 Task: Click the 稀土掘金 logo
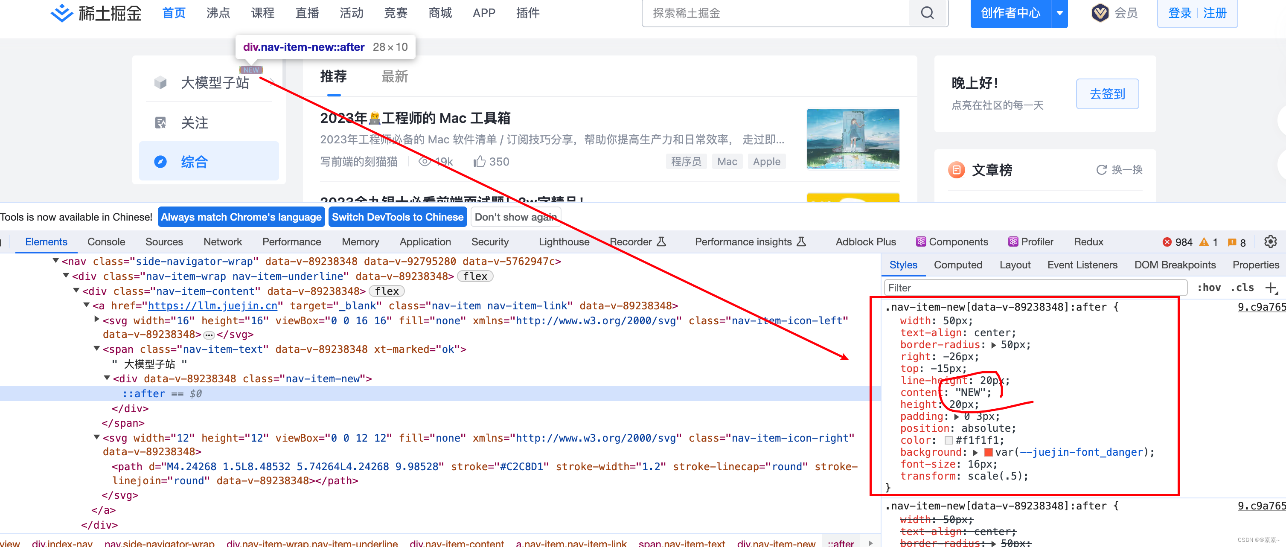click(96, 13)
